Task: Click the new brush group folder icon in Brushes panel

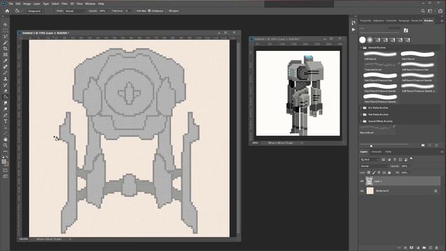Action: pos(423,145)
